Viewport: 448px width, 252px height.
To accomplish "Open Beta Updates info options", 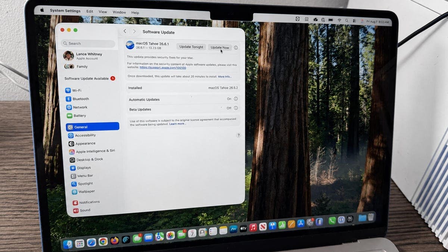I will tap(236, 108).
